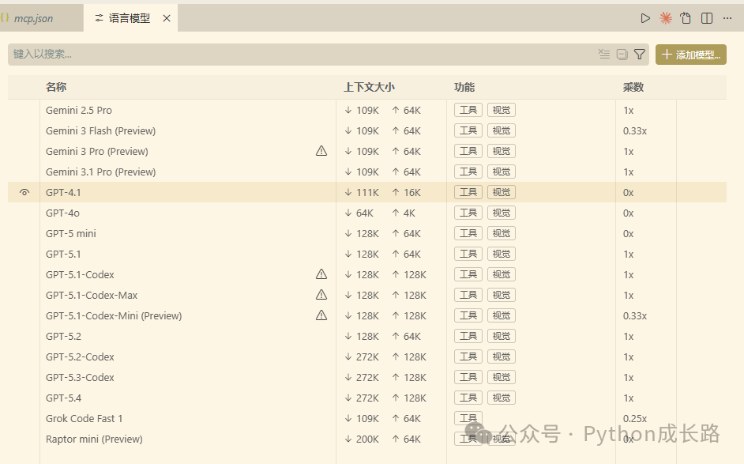Select the GPT-5.2-Codex model
744x464 pixels.
coord(80,356)
